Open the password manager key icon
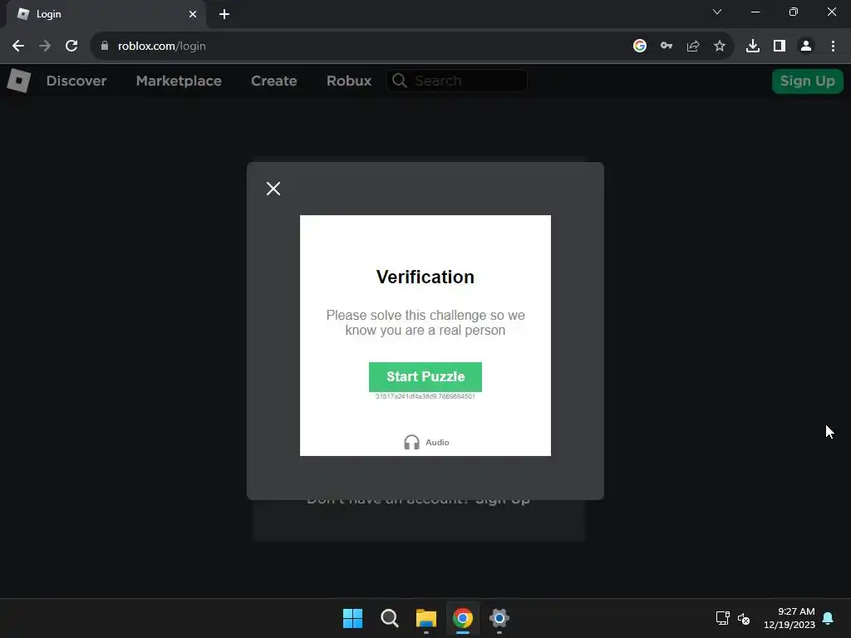 tap(667, 47)
